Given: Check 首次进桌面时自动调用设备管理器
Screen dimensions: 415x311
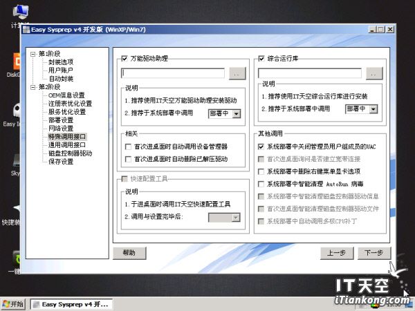Looking at the screenshot, I should pos(128,147).
